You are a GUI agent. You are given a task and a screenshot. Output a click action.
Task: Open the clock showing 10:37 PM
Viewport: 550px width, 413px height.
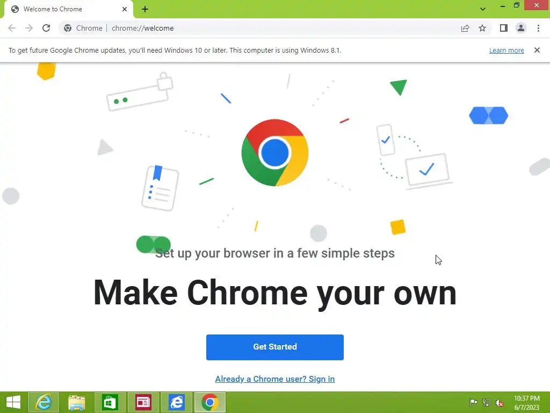pyautogui.click(x=527, y=403)
